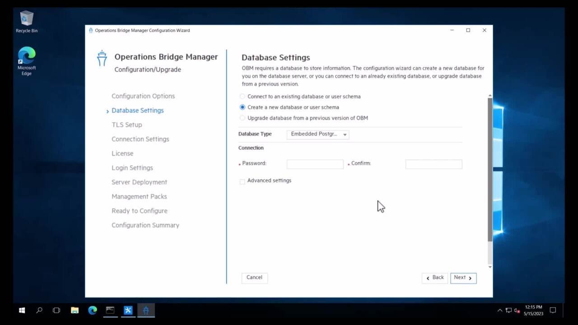Go to Ready to Configure step
Viewport: 578px width, 325px height.
pos(140,211)
